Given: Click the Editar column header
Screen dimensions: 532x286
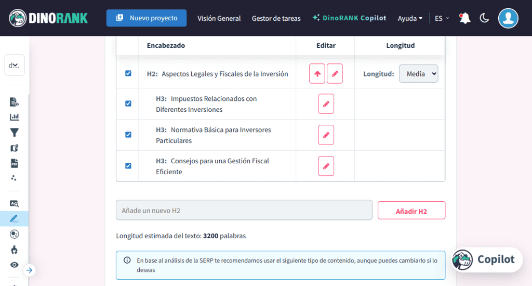Looking at the screenshot, I should pyautogui.click(x=326, y=46).
